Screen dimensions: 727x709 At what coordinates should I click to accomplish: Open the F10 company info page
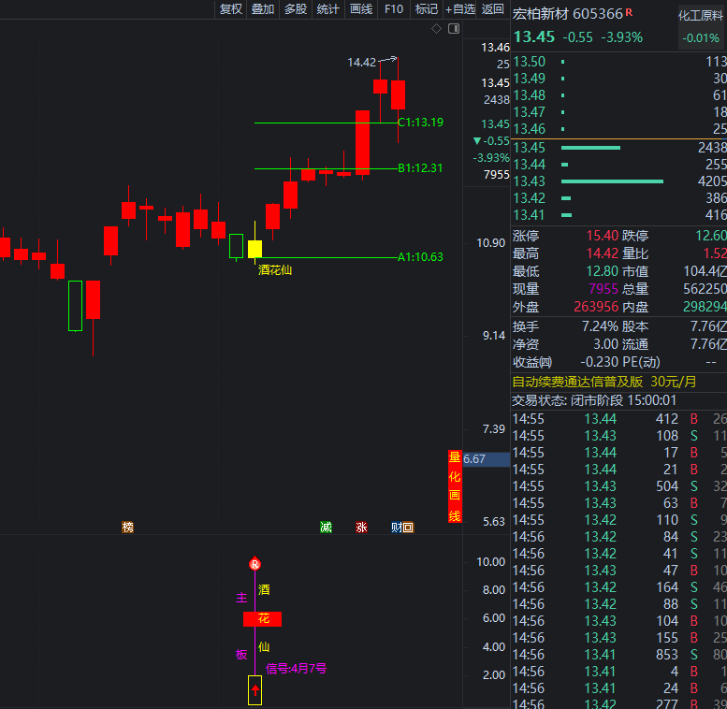(394, 9)
